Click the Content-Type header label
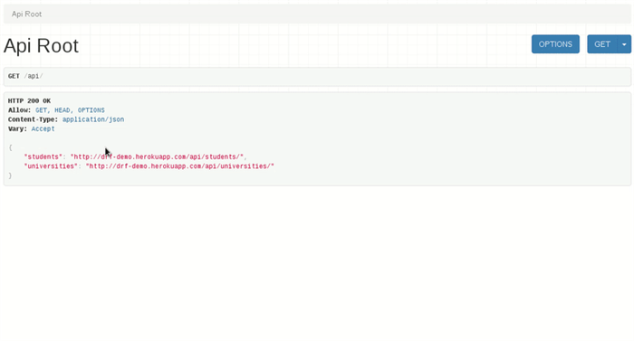 pyautogui.click(x=34, y=119)
